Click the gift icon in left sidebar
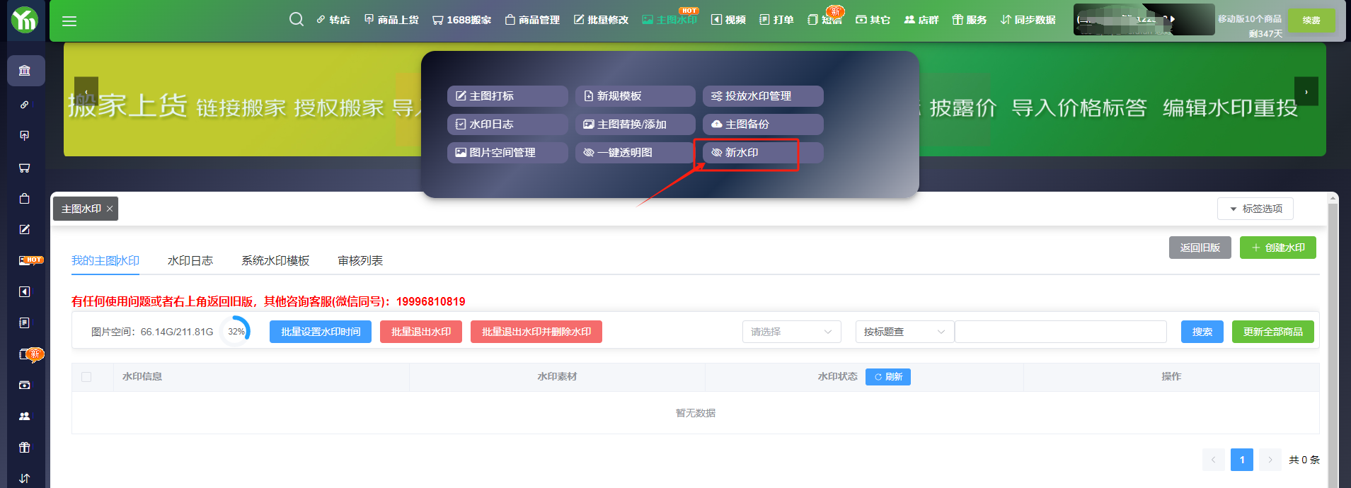 coord(25,447)
